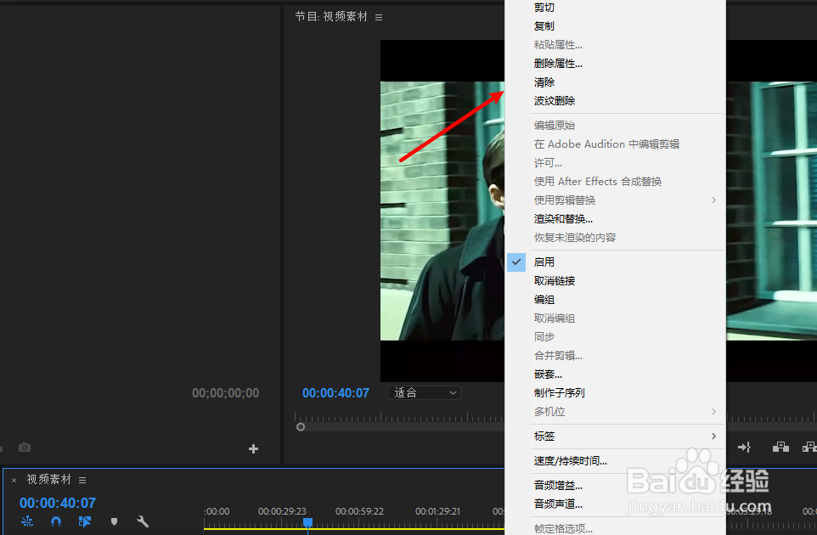
Task: Choose 取消链接 in the context menu
Action: coord(555,281)
